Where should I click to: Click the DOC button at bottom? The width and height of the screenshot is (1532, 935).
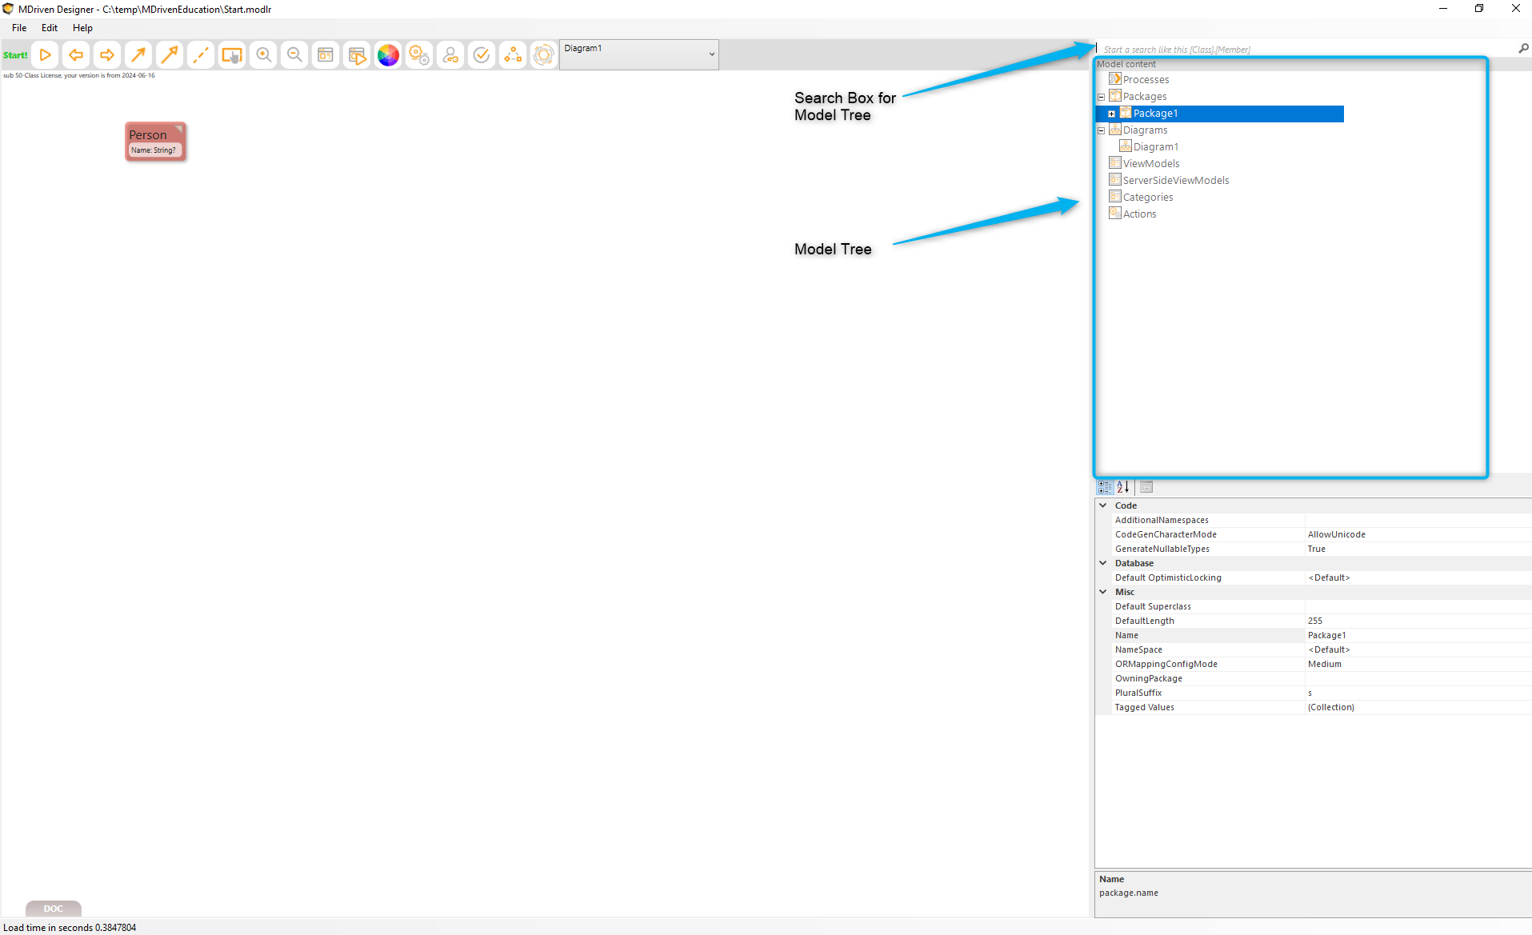pos(53,909)
